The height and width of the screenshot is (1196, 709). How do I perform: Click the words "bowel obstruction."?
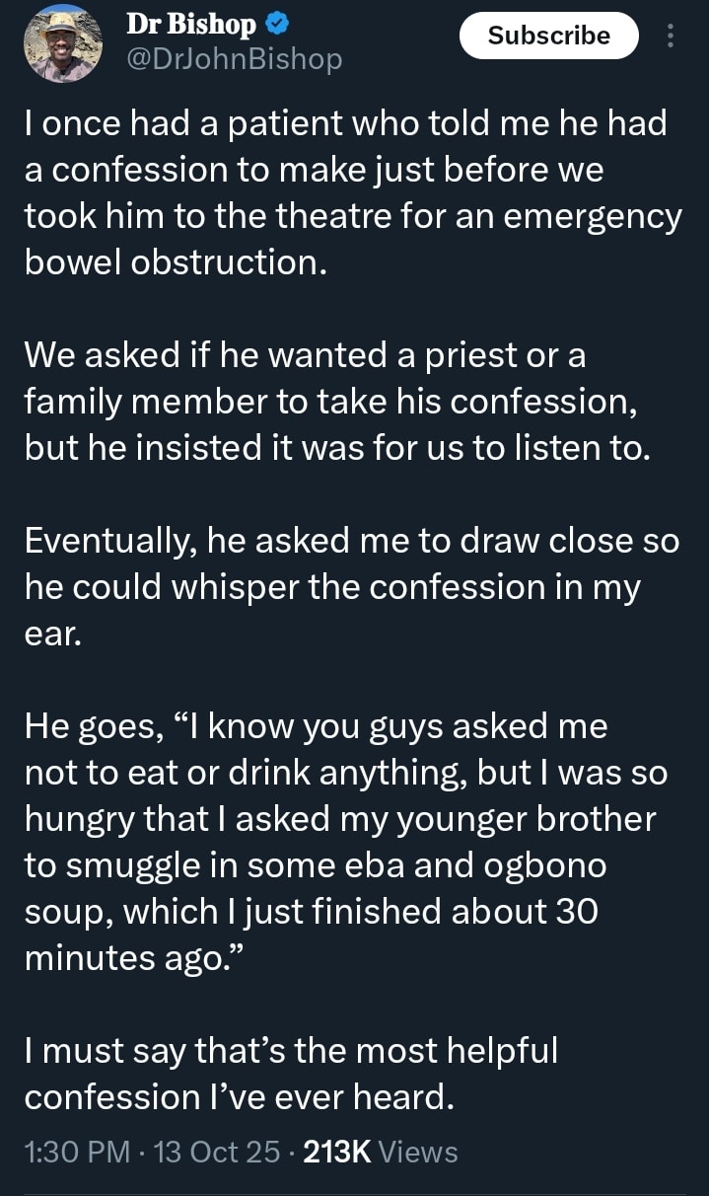[x=175, y=262]
